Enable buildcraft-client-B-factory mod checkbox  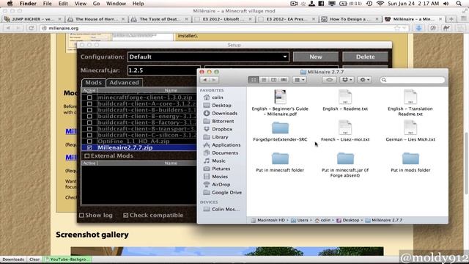tap(89, 122)
